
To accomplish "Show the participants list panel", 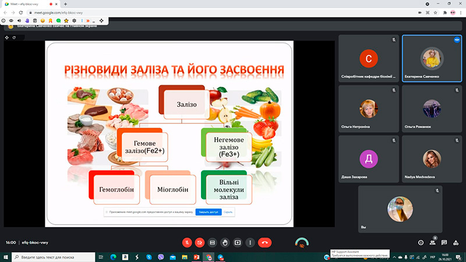I will pyautogui.click(x=433, y=242).
